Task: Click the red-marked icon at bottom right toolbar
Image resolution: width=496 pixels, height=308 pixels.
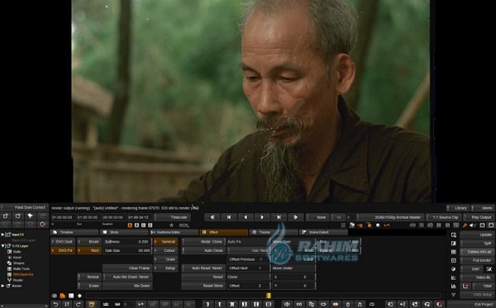Action: point(440,304)
